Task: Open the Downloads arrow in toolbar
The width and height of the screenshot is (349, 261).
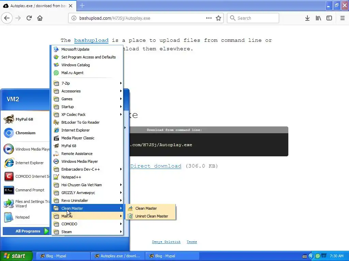Action: 307,18
